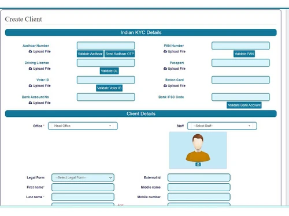The image size is (289, 216).
Task: Click Upload File icon under Passport
Action: coord(165,69)
